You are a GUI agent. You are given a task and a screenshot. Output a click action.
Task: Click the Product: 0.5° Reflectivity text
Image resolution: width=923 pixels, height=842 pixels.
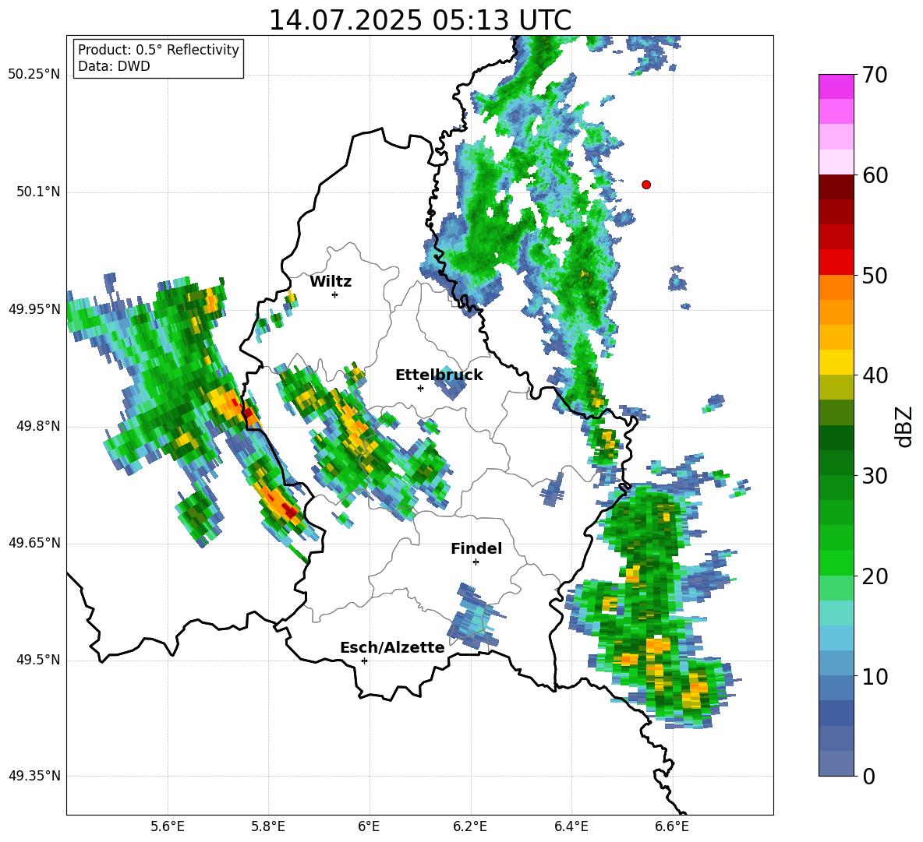click(158, 50)
